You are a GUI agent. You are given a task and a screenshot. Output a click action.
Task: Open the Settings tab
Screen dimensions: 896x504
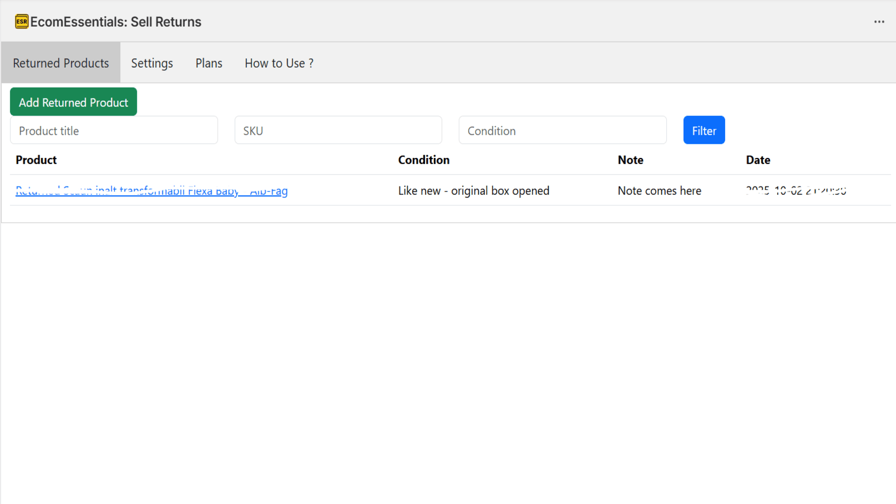point(152,63)
